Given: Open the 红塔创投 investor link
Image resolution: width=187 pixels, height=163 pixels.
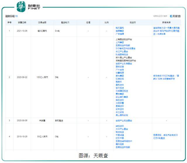Looking at the screenshot, I should pyautogui.click(x=120, y=79).
